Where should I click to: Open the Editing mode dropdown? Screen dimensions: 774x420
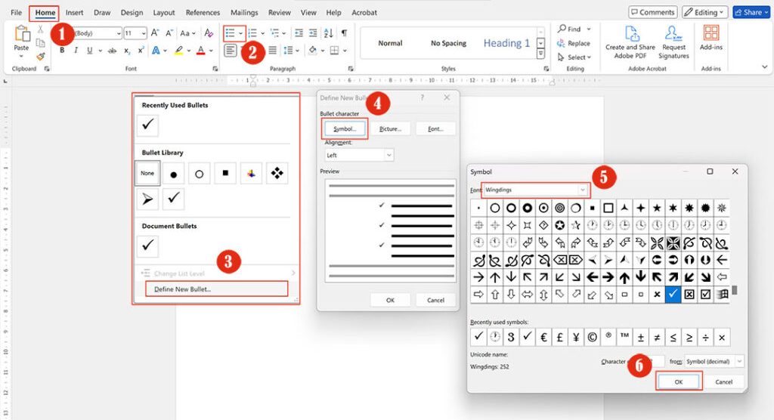tap(704, 12)
